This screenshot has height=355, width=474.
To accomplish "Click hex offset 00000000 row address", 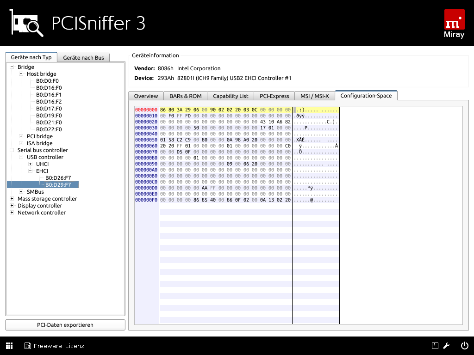I will coord(146,110).
